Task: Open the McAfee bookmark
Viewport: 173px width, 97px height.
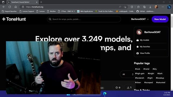Action: [x=51, y=11]
